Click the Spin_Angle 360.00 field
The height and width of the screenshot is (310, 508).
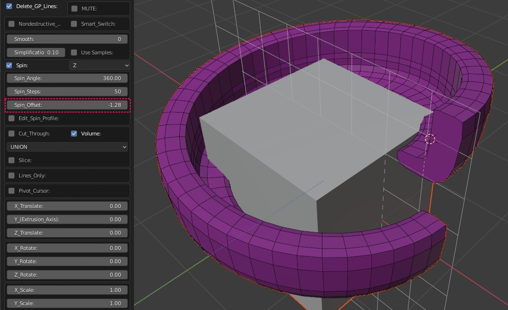coord(67,78)
